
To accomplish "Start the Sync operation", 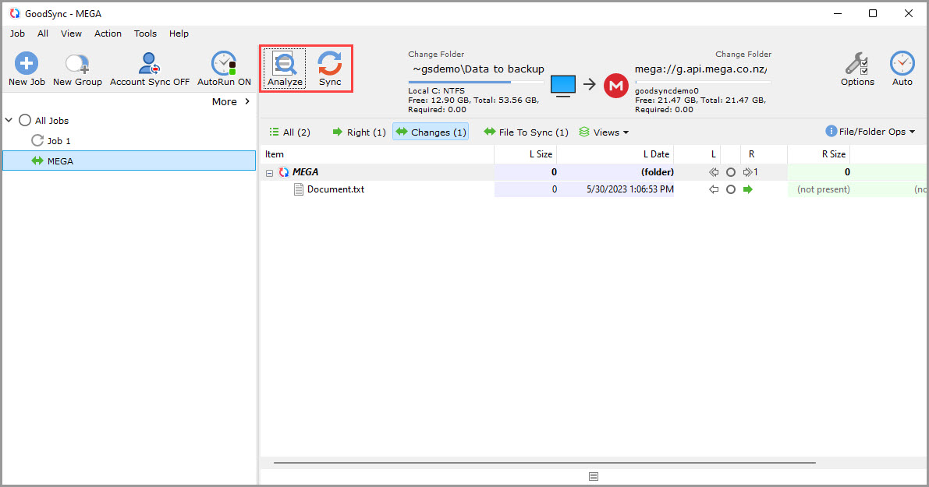I will 329,69.
